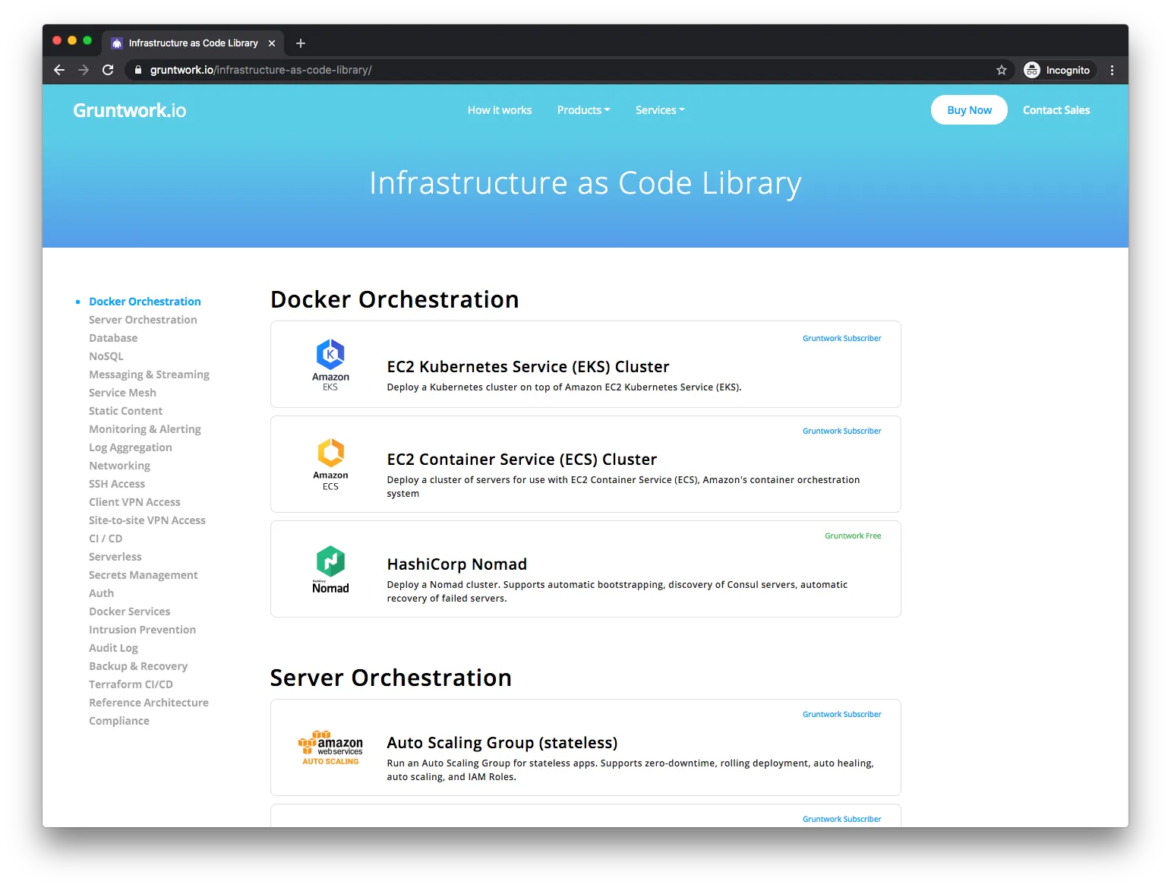Click the EKS card description text
1171x888 pixels.
coord(564,387)
